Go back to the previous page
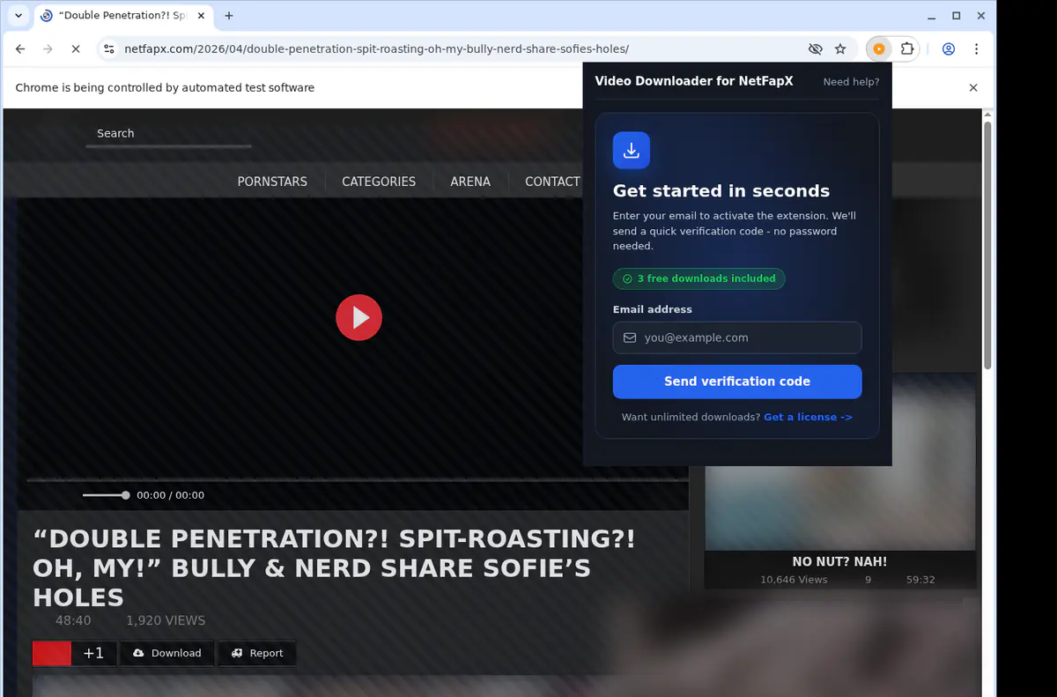 20,49
